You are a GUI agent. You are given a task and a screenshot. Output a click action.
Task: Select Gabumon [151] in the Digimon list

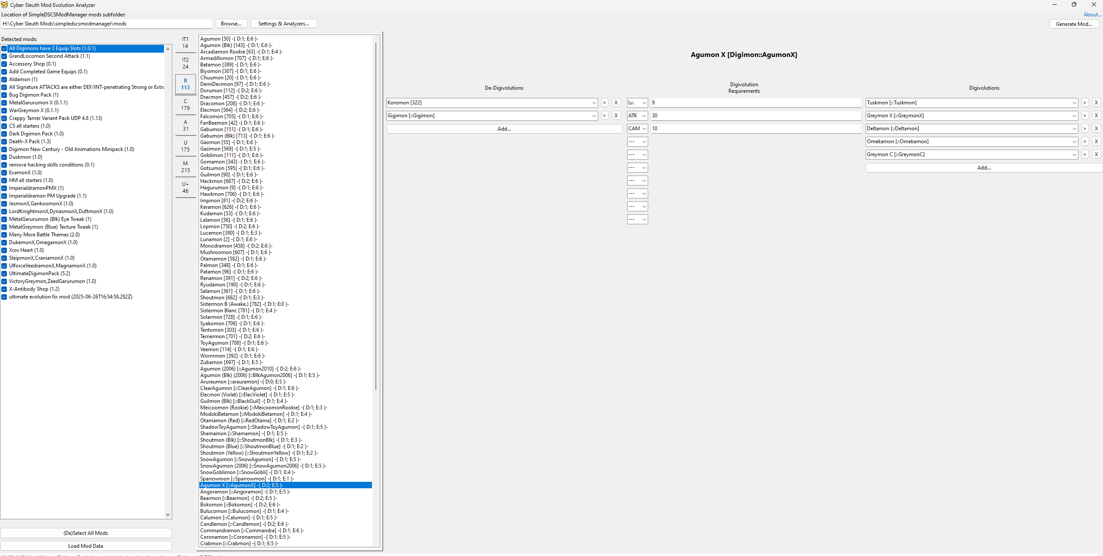pos(285,129)
